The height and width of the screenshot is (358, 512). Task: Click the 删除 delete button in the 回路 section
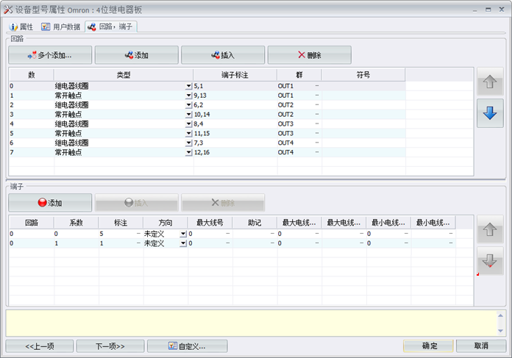click(x=309, y=55)
